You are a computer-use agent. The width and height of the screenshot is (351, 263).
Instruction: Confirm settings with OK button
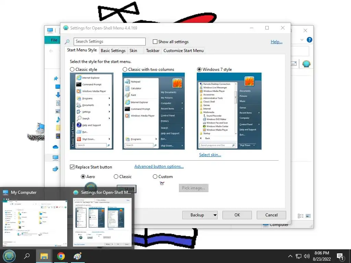point(237,215)
